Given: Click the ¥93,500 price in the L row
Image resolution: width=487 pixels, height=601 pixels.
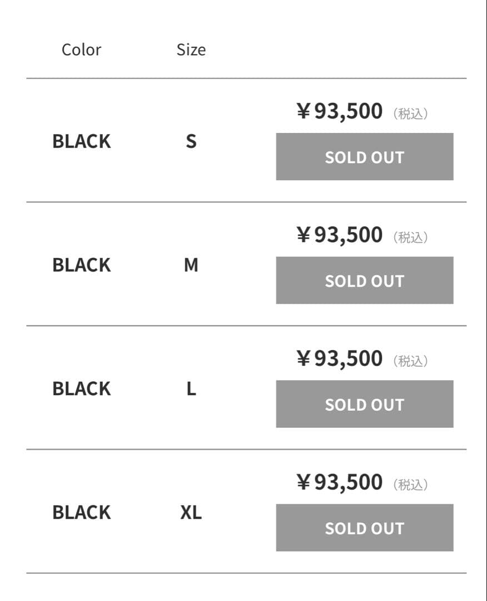Looking at the screenshot, I should [x=340, y=358].
